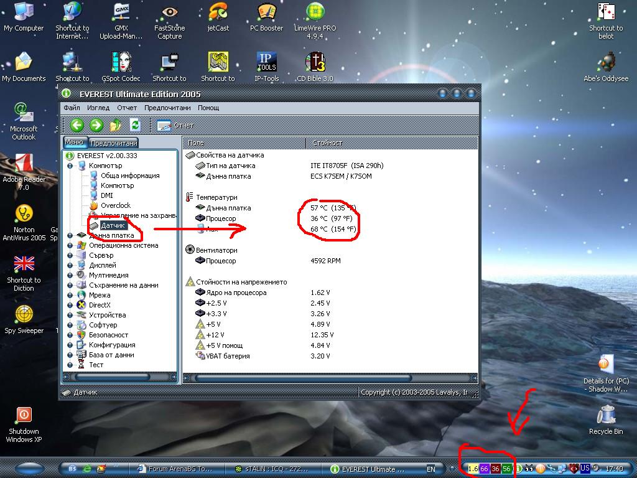
Task: Select Съхранение на данни tree item
Action: click(124, 285)
